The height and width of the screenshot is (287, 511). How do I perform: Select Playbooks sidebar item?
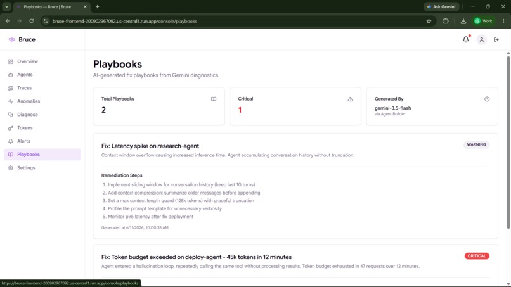click(42, 155)
